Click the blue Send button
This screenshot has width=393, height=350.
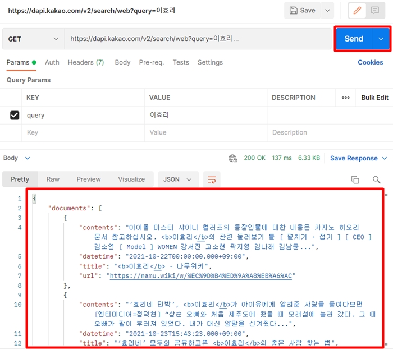coord(354,39)
